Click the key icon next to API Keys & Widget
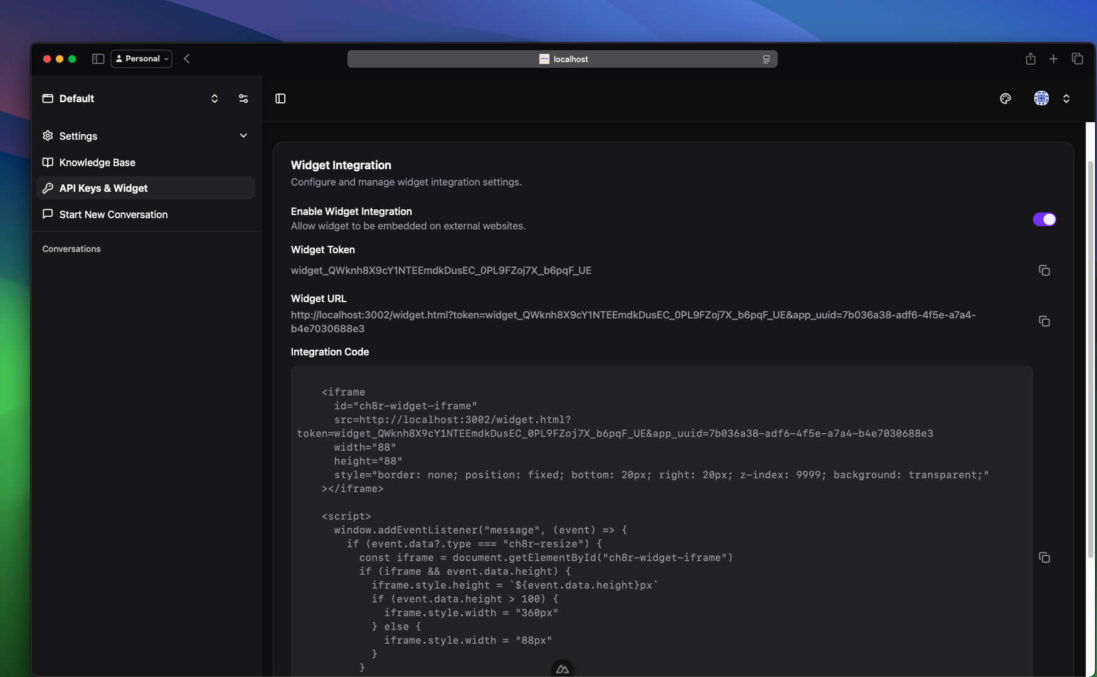 (48, 188)
